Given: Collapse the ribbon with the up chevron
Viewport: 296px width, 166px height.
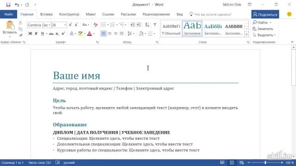Looking at the screenshot, I should click(292, 42).
